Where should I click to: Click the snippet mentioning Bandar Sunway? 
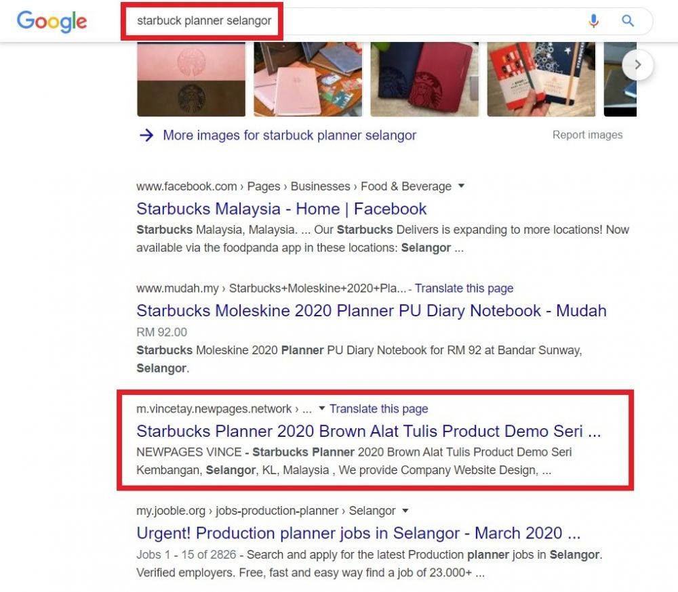pos(359,359)
